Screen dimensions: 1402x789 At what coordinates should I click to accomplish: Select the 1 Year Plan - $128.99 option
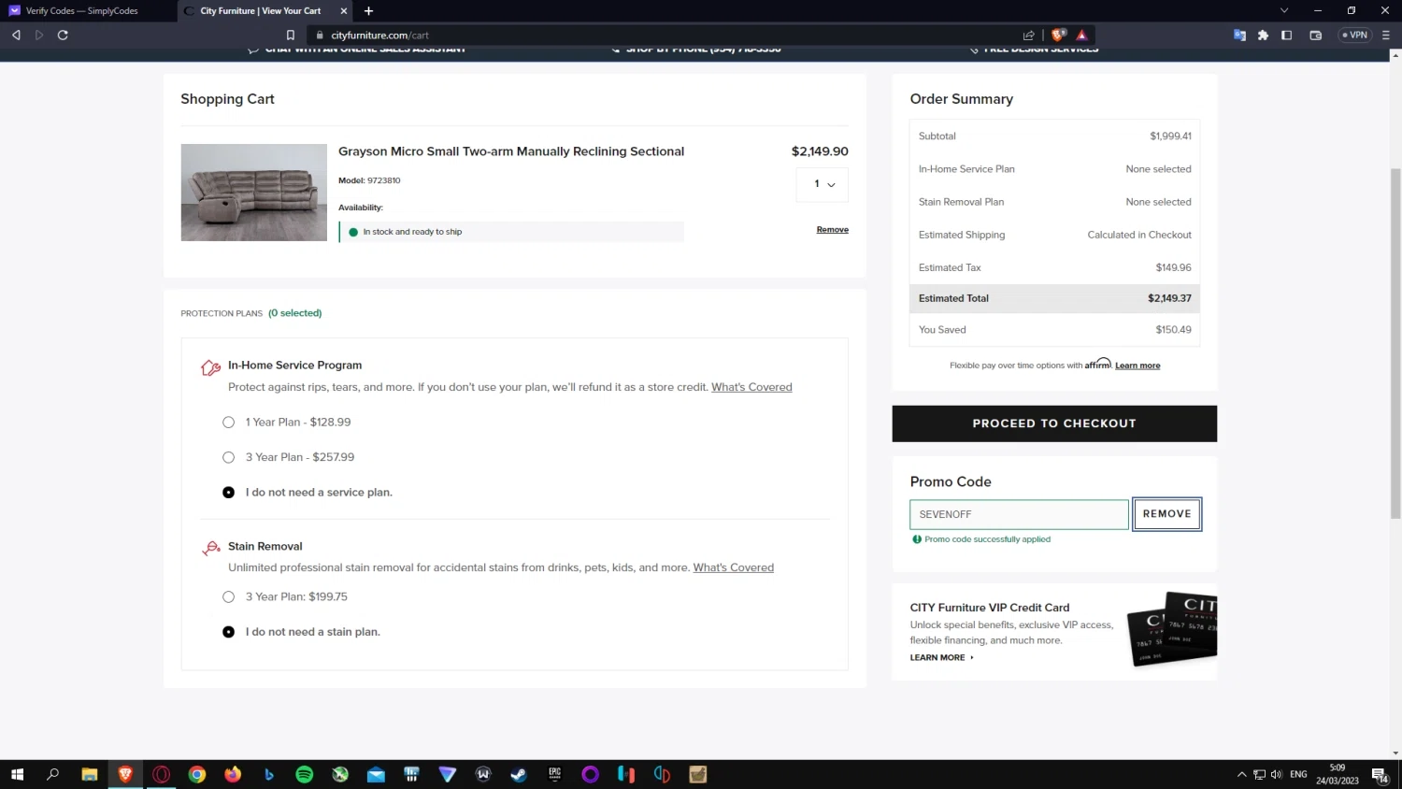click(228, 423)
